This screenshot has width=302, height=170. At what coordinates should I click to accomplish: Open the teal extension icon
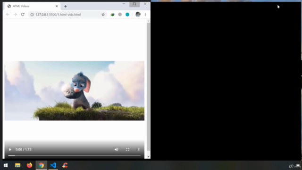(127, 15)
